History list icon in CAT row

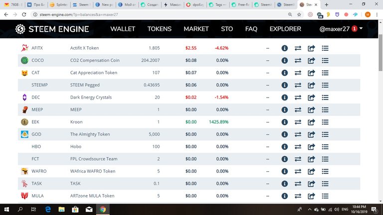point(325,73)
